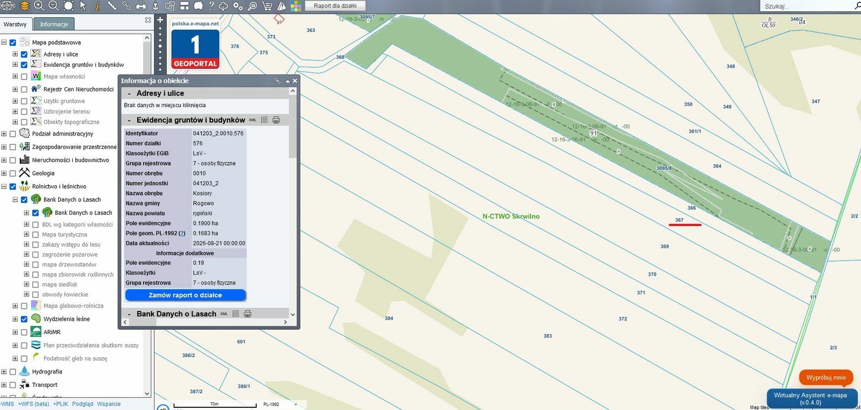Image resolution: width=861 pixels, height=410 pixels.
Task: Click the printer icon in top toolbar
Action: (x=141, y=6)
